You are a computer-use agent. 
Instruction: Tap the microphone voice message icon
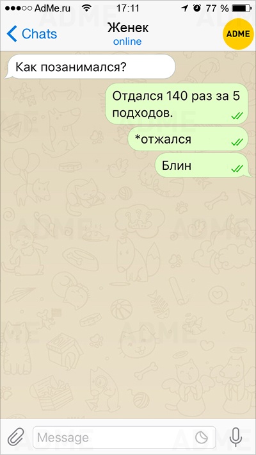pos(236,437)
